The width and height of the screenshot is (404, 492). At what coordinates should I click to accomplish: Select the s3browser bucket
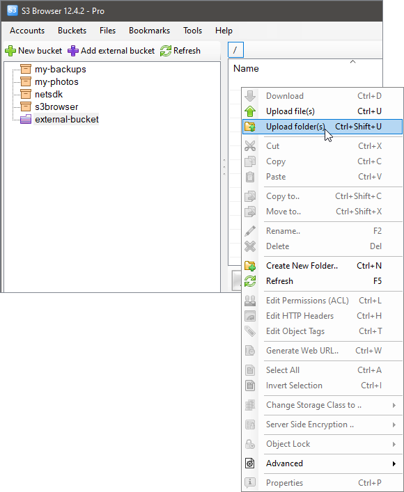56,106
